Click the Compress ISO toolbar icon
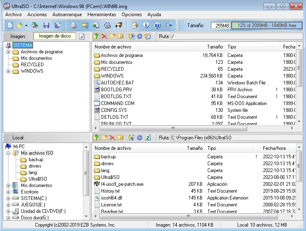 click(x=85, y=25)
